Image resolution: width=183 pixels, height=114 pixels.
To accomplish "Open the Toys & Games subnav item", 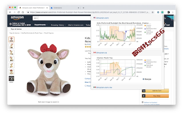I will coord(16,29).
